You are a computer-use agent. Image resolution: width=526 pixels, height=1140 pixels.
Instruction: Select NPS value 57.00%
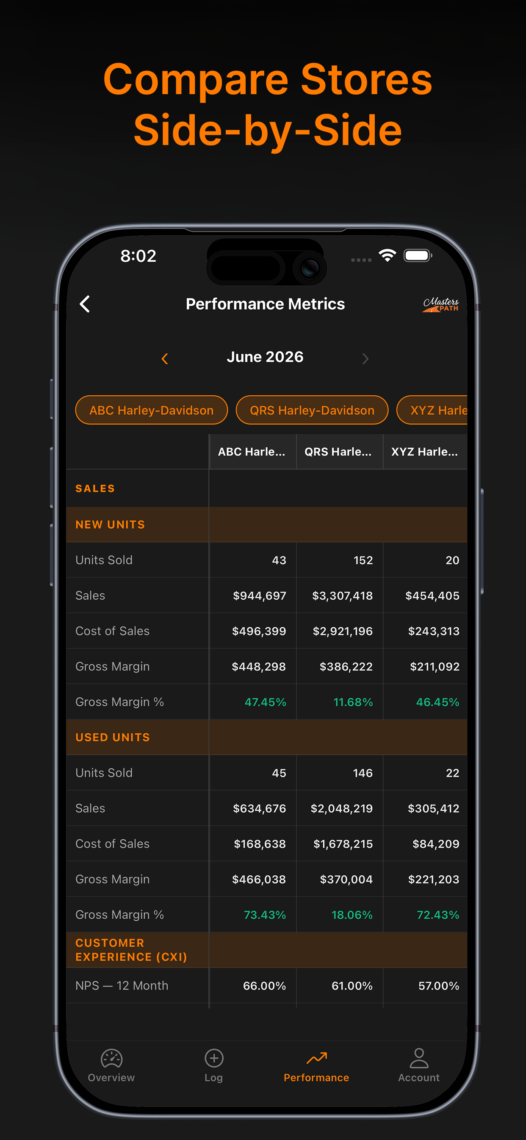(x=439, y=986)
